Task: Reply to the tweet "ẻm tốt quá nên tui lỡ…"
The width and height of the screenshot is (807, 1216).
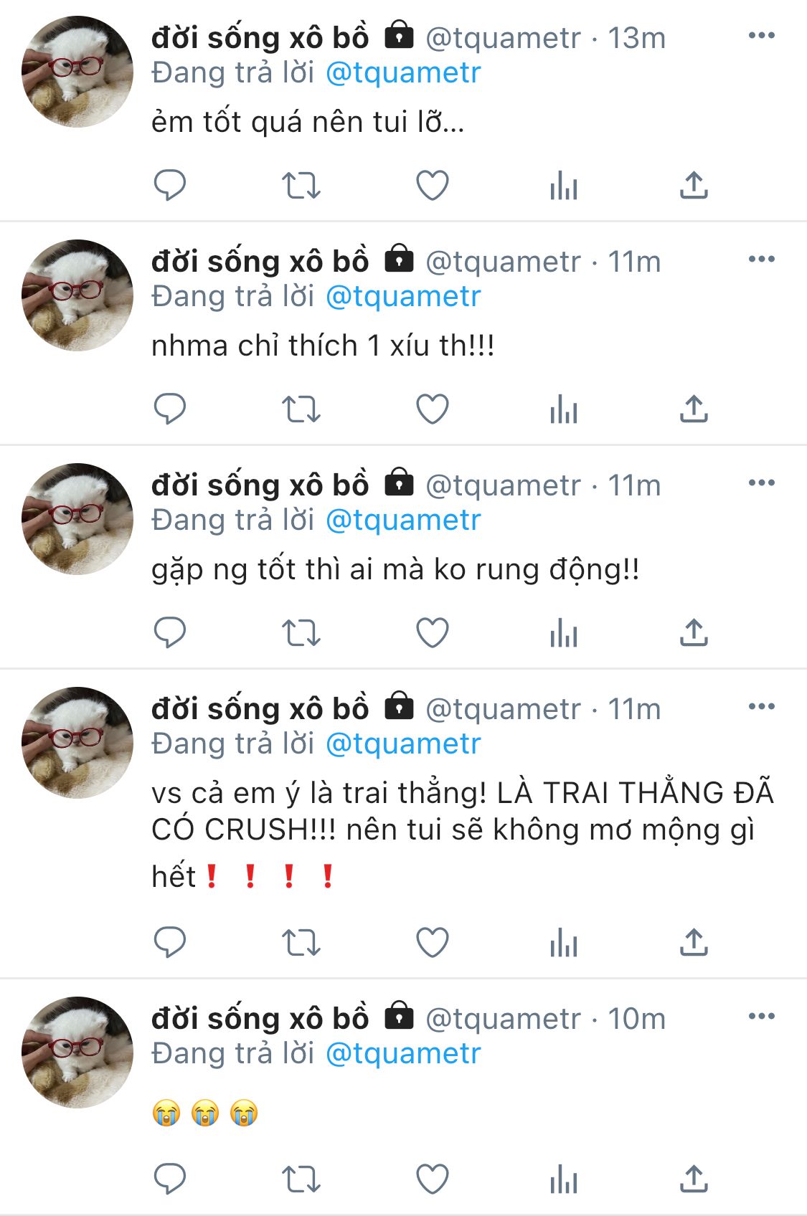Action: tap(170, 186)
